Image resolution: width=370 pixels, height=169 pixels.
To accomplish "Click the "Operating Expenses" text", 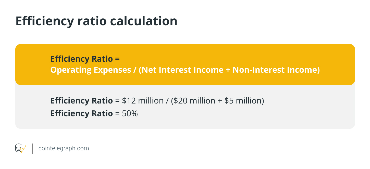I will (x=90, y=70).
